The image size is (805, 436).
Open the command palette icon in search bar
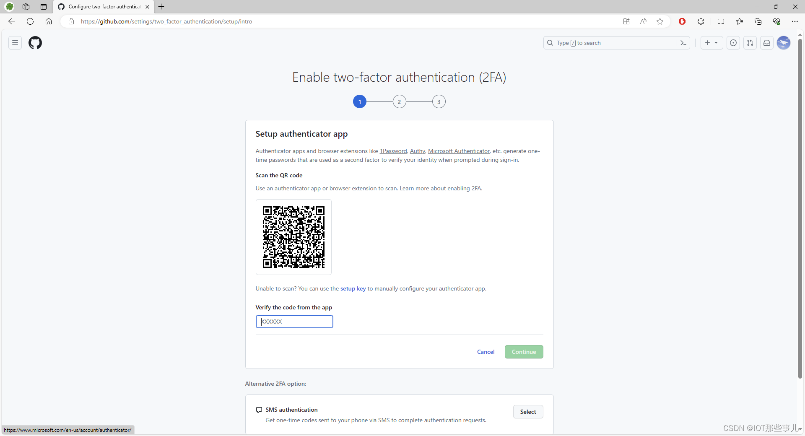click(x=683, y=43)
